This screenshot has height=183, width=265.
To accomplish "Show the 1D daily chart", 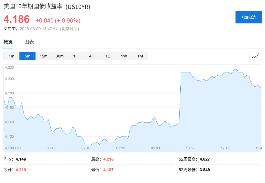I will [108, 56].
